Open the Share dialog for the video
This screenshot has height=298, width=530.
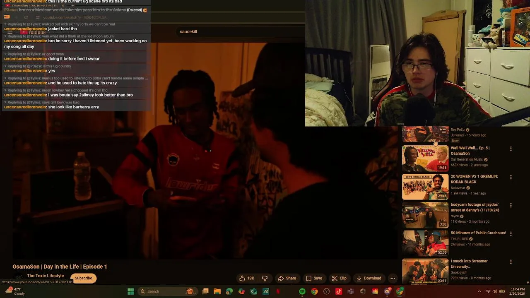(x=287, y=278)
